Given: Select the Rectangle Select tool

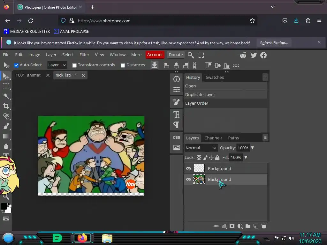Looking at the screenshot, I should tap(6, 86).
